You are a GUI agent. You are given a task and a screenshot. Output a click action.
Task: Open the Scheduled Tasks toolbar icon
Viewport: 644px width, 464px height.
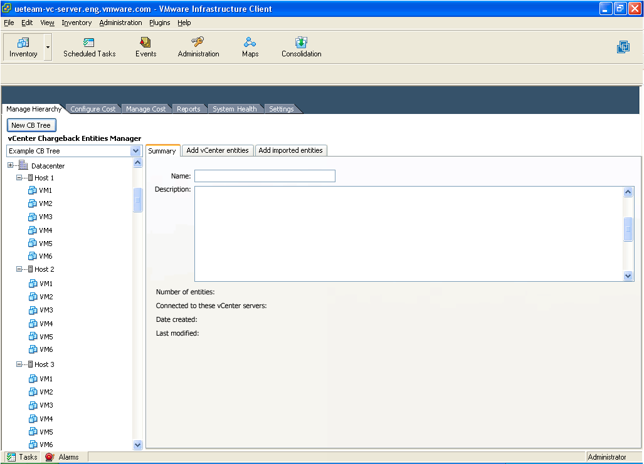point(89,43)
